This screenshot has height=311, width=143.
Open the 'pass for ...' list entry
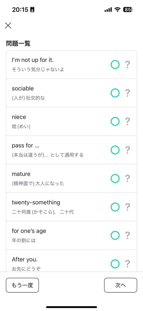tap(71, 150)
